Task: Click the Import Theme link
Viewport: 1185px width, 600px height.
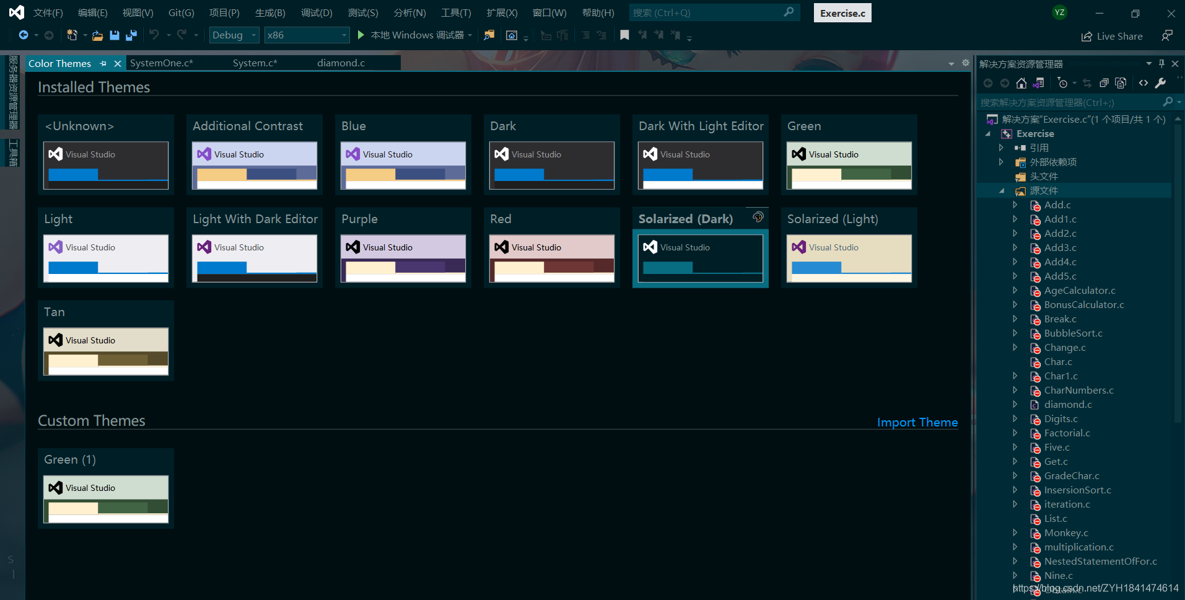Action: (x=917, y=422)
